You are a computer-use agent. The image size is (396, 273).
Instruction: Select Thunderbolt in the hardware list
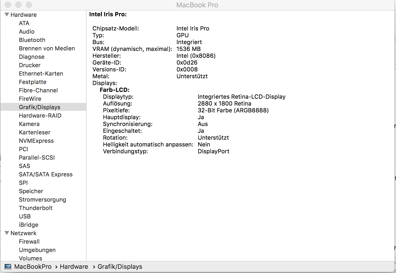[x=36, y=208]
